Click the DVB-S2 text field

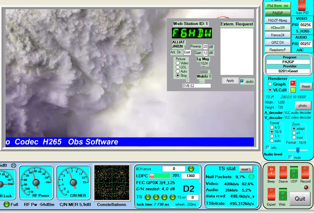click(x=197, y=86)
